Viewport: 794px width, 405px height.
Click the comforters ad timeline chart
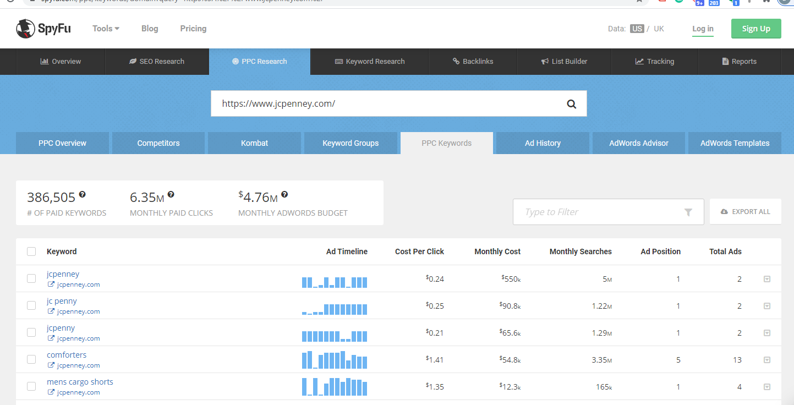[335, 359]
